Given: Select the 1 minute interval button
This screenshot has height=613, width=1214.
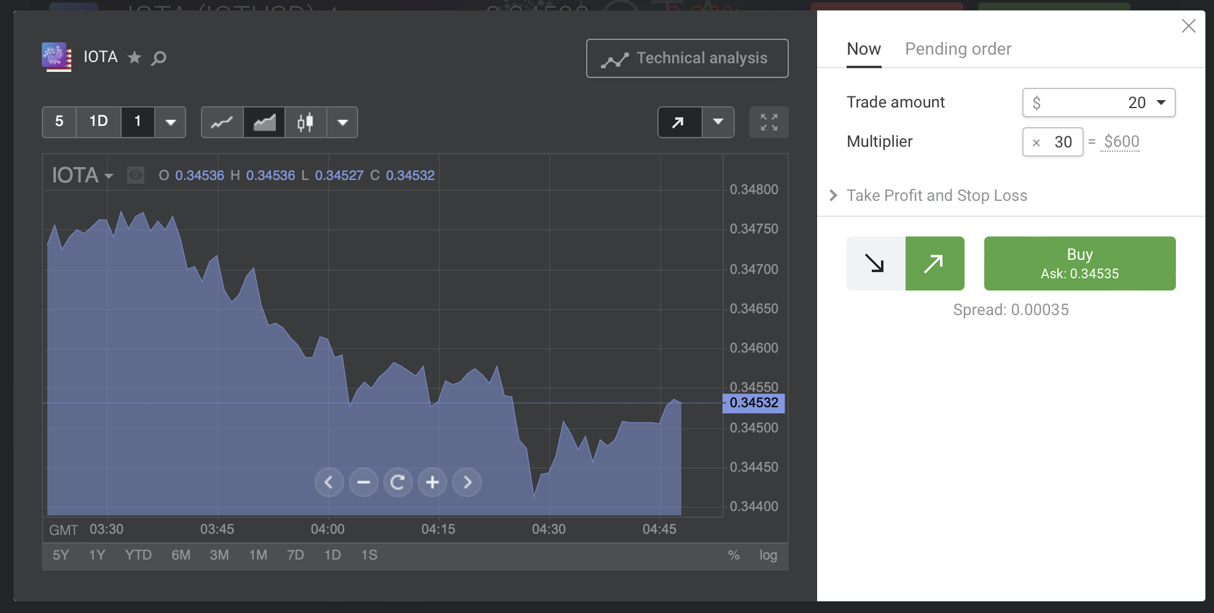Looking at the screenshot, I should (138, 122).
